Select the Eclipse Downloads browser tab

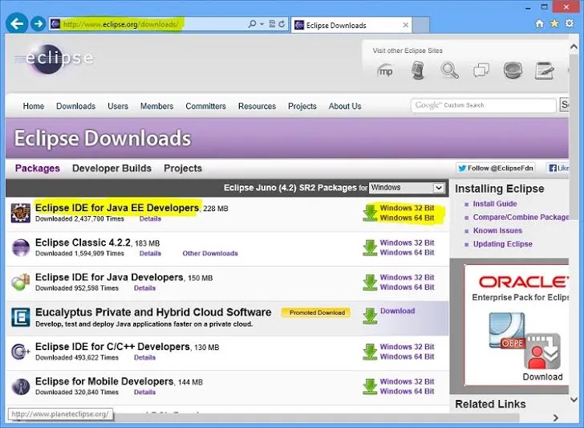(337, 25)
